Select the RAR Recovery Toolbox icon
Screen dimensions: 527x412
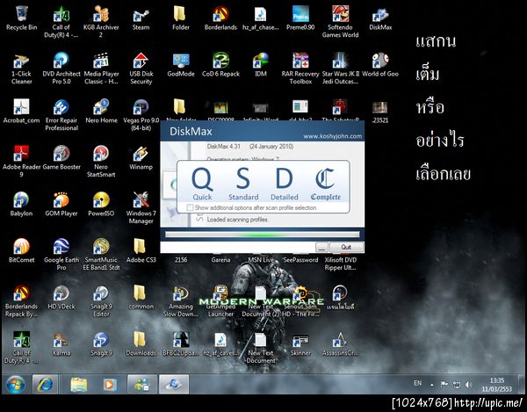(x=300, y=69)
